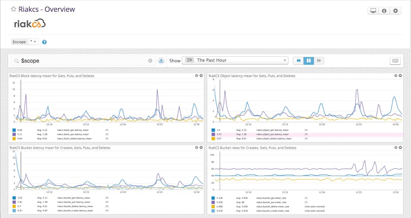The image size is (411, 218).
Task: Select riakcs.bucket_put.meter_rate legend text
Action: pyautogui.click(x=271, y=202)
